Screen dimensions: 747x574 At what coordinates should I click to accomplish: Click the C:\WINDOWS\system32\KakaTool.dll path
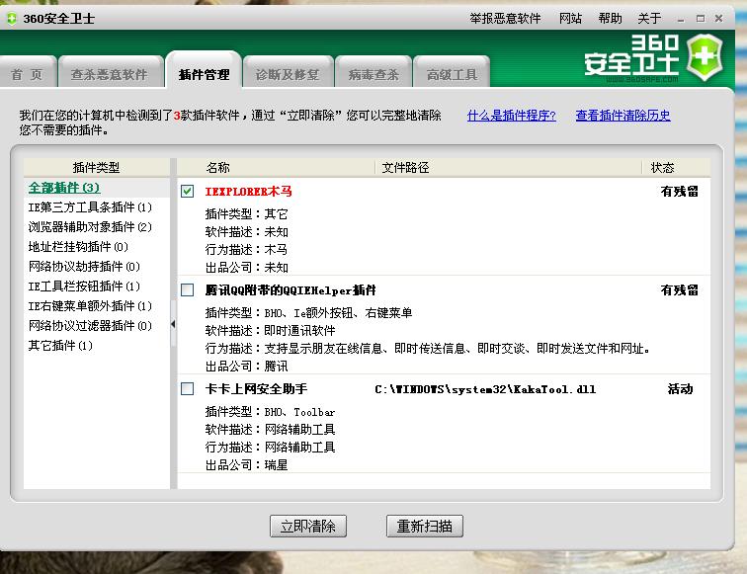coord(485,389)
